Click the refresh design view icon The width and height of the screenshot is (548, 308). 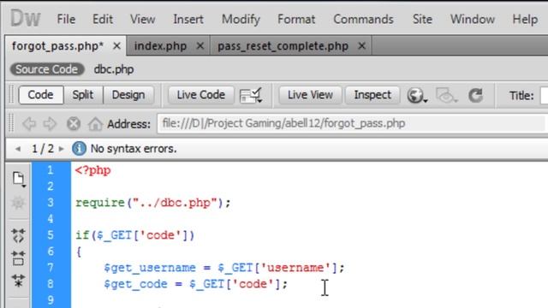tap(476, 95)
